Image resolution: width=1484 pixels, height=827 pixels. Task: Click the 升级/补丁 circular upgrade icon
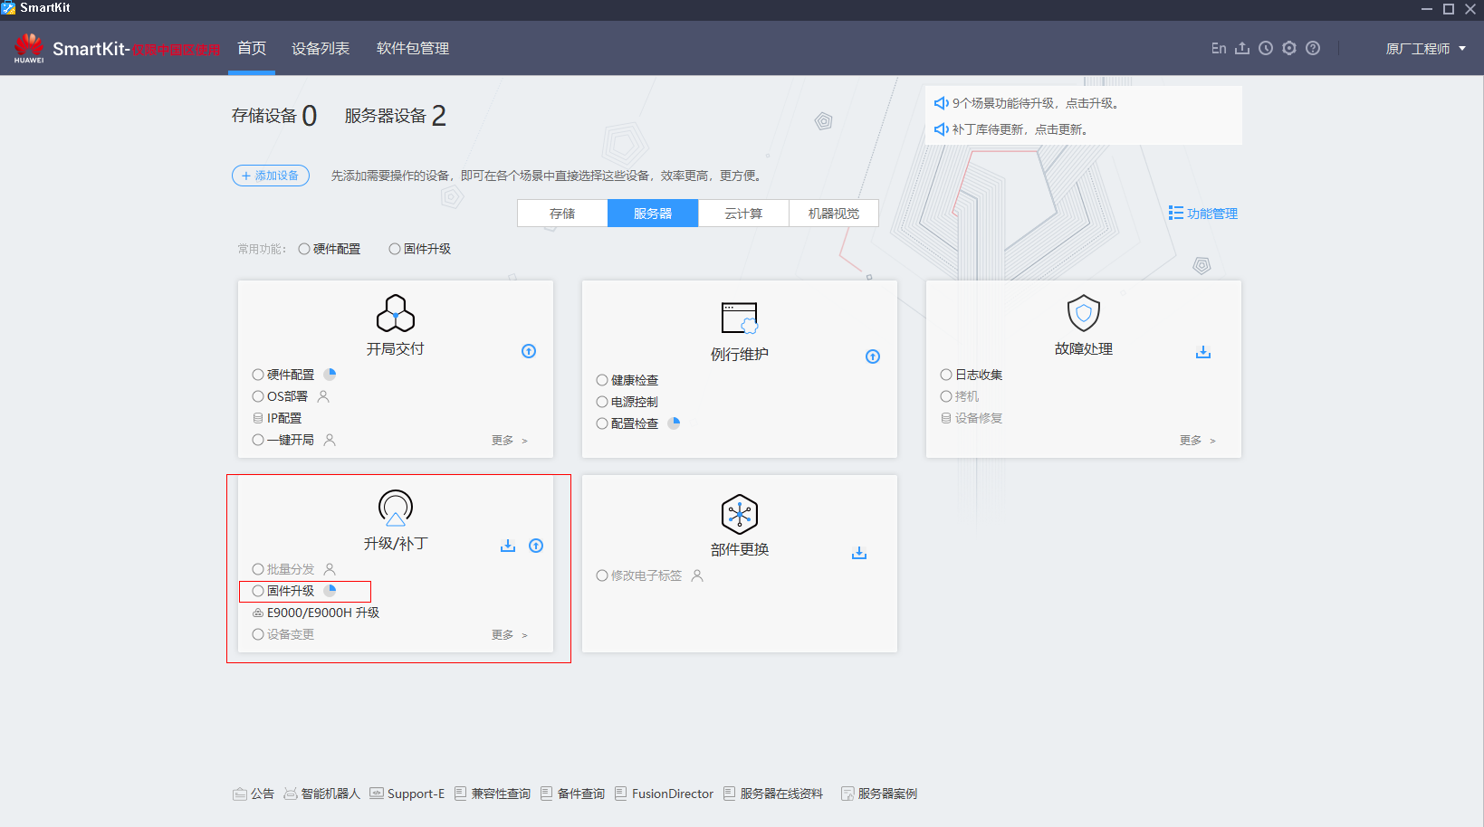(396, 508)
